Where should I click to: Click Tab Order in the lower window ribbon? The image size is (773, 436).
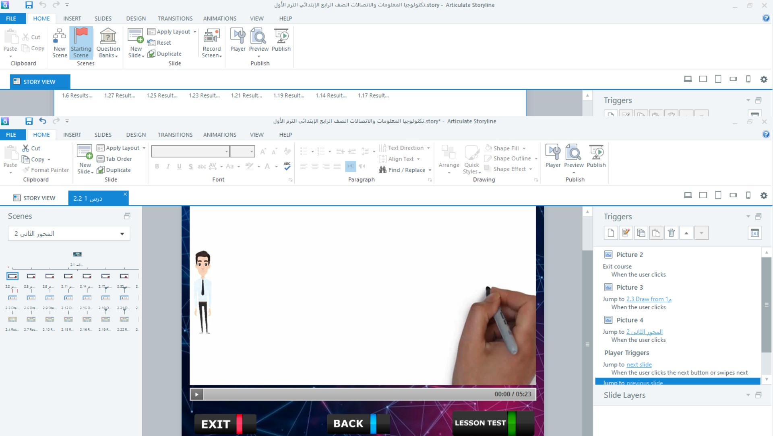point(114,159)
